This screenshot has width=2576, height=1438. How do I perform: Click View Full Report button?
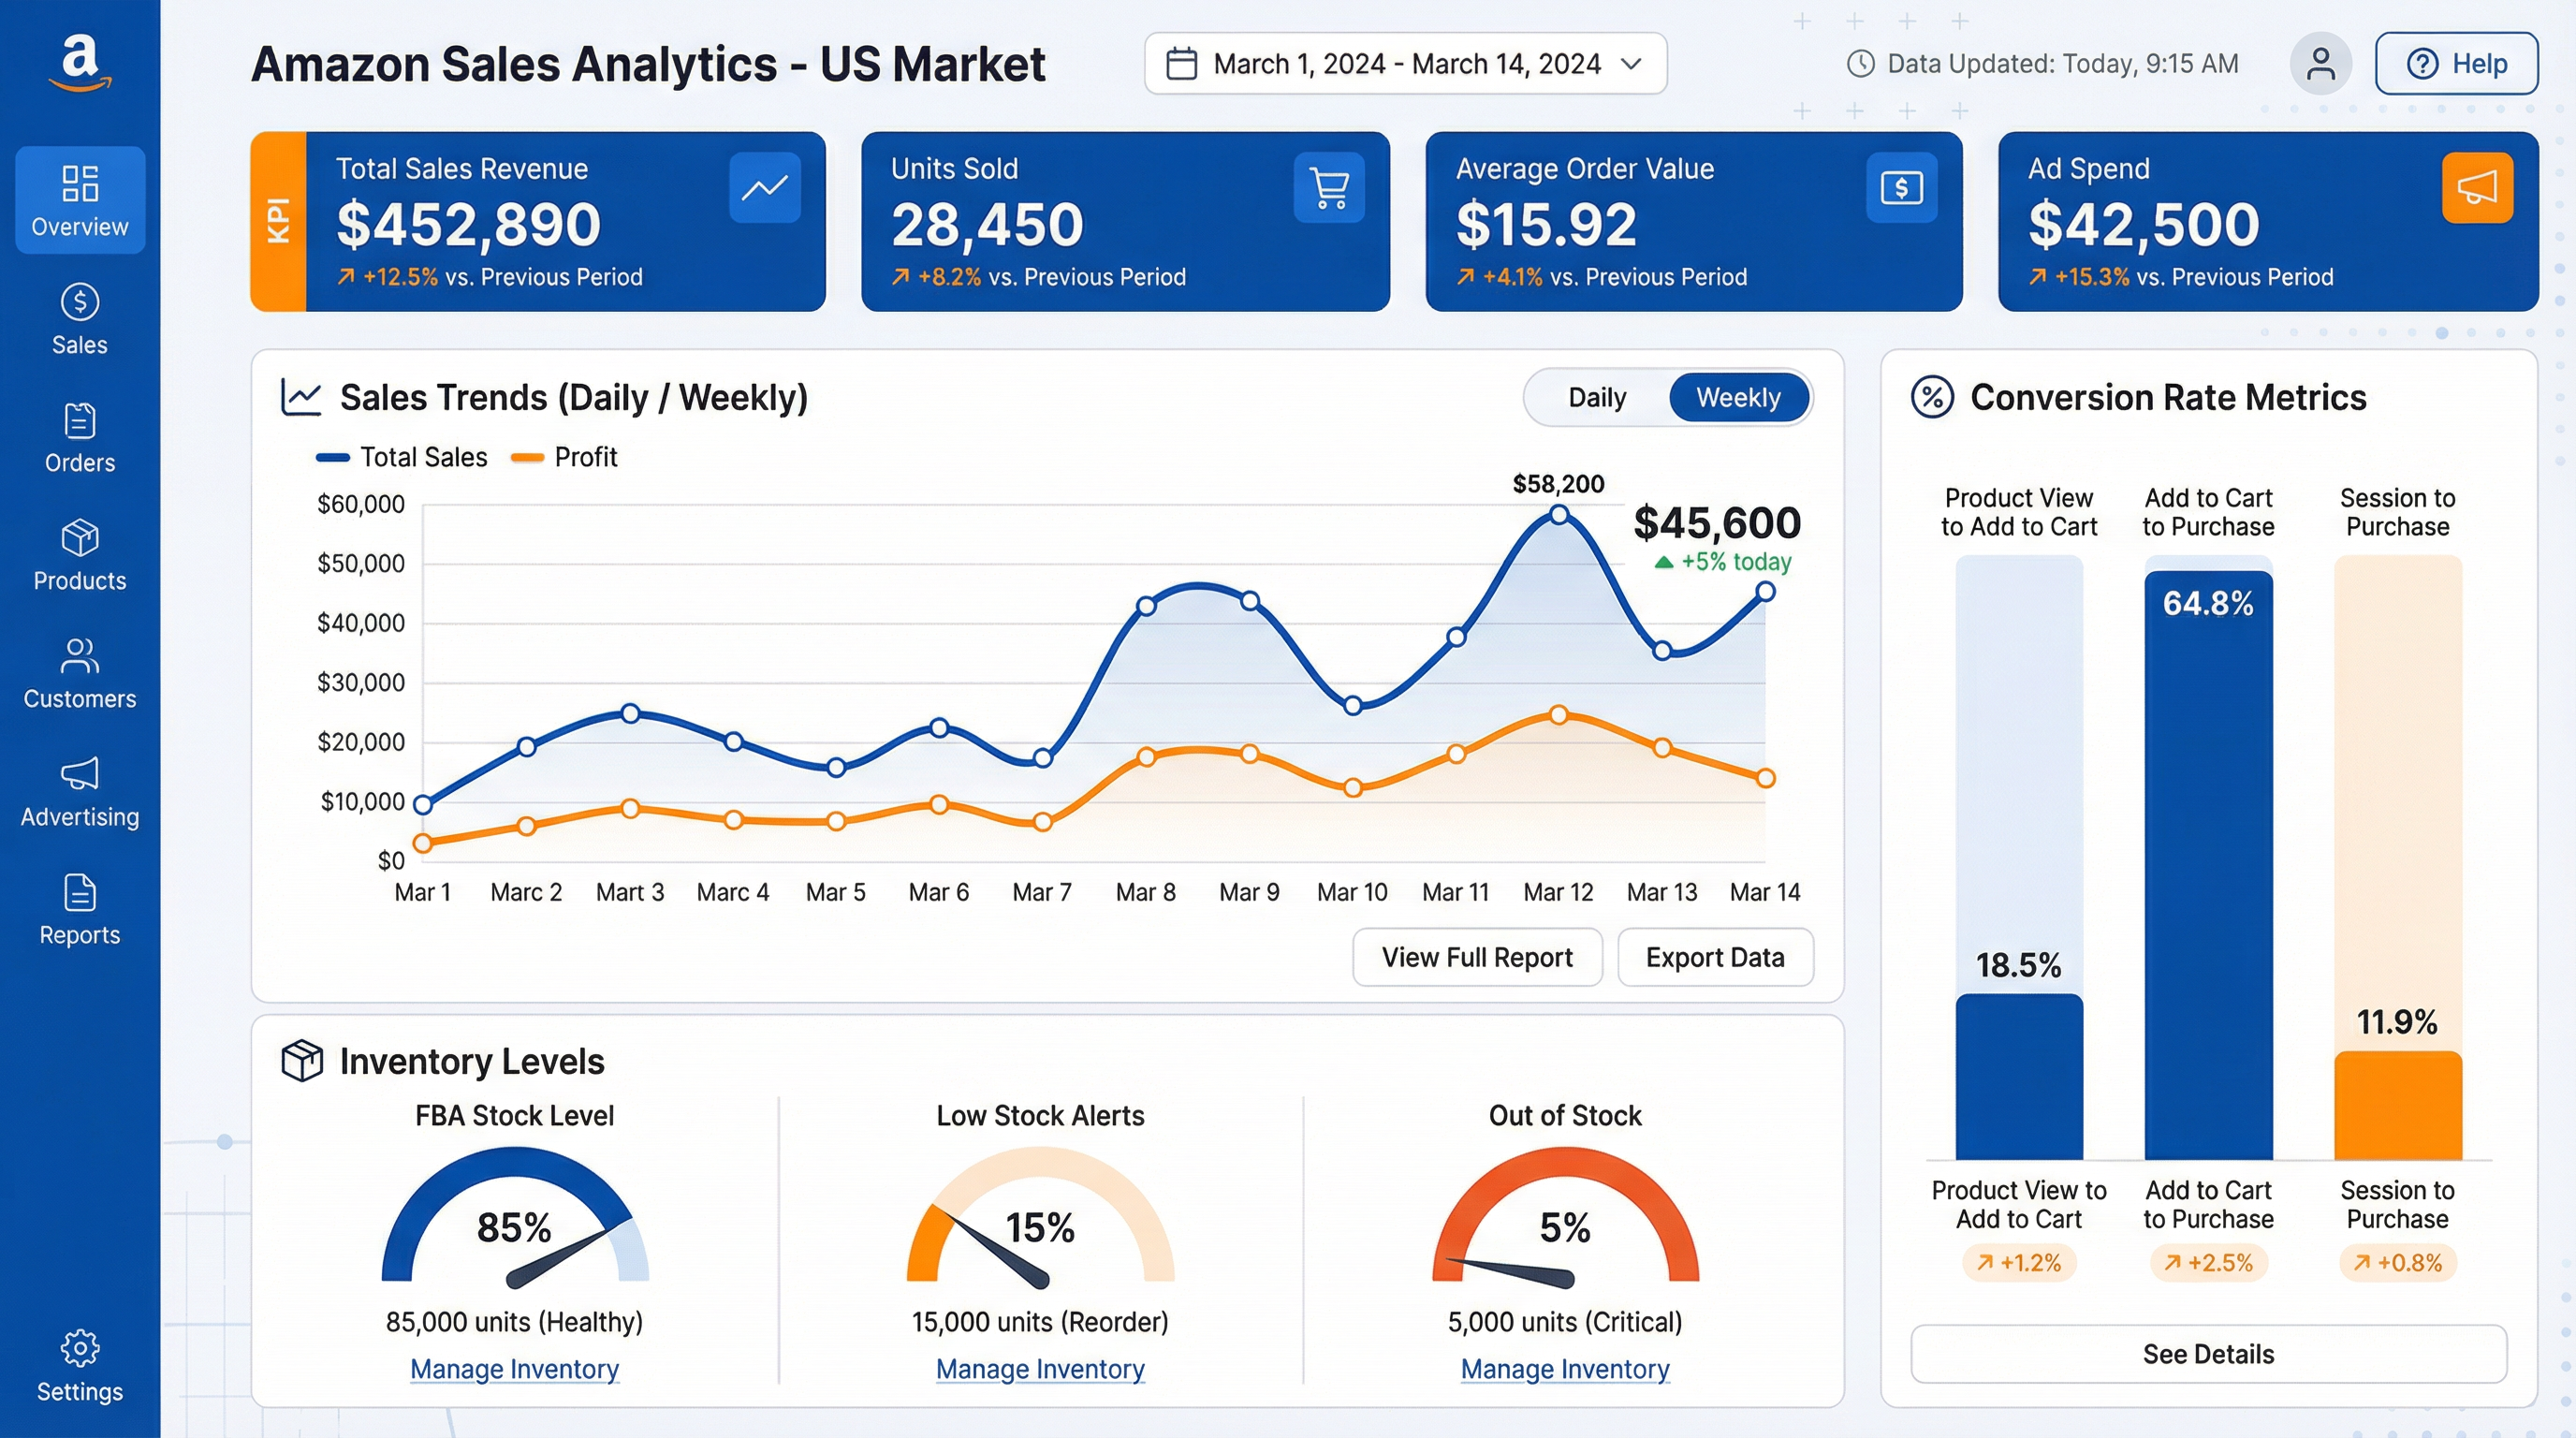(x=1477, y=957)
